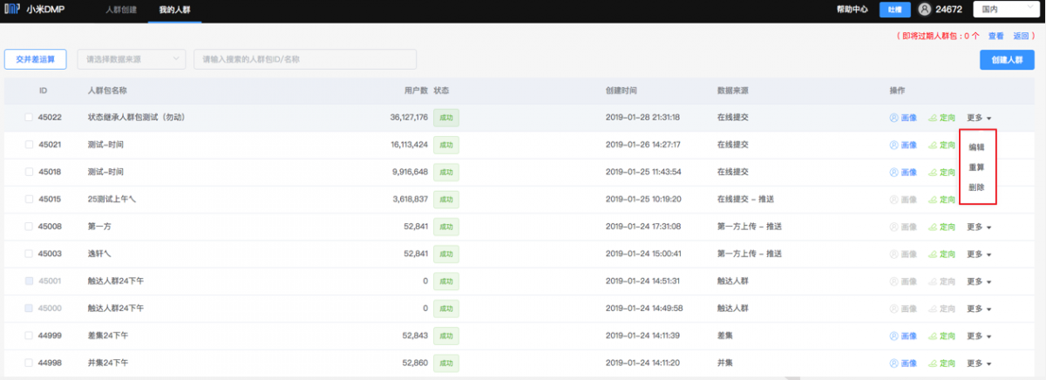Viewport: 1046px width, 380px height.
Task: Expand the 国内 region dropdown
Action: pyautogui.click(x=1002, y=10)
